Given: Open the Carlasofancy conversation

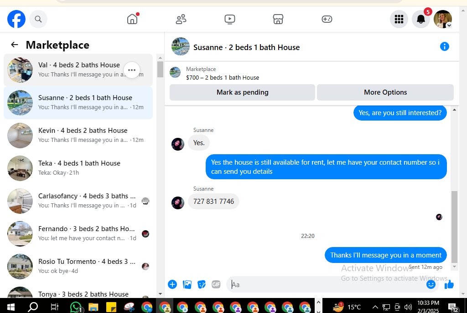Looking at the screenshot, I should click(78, 201).
